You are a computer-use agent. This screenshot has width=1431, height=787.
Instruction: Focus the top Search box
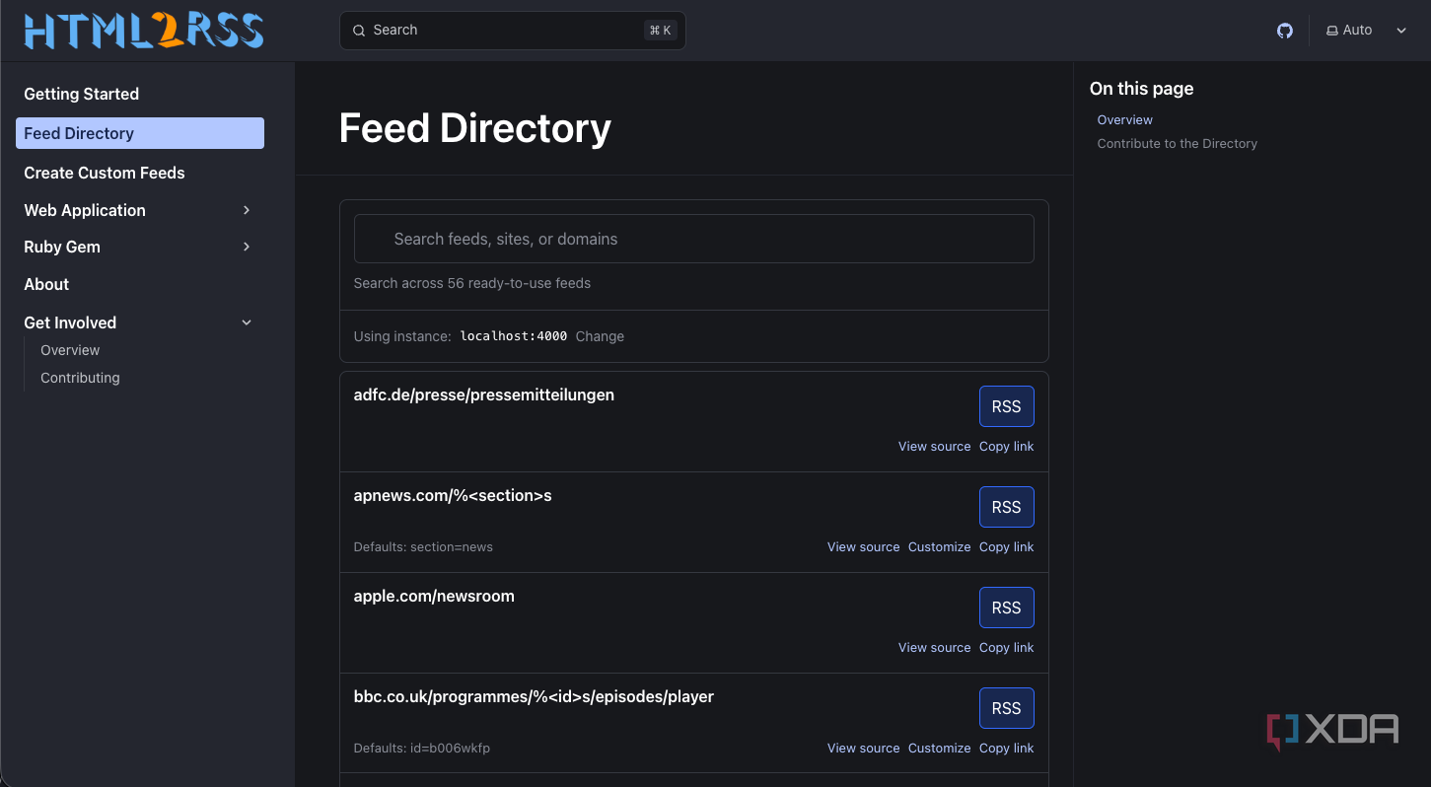(513, 31)
